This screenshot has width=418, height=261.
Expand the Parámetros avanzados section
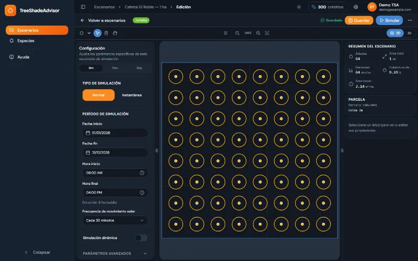point(115,254)
